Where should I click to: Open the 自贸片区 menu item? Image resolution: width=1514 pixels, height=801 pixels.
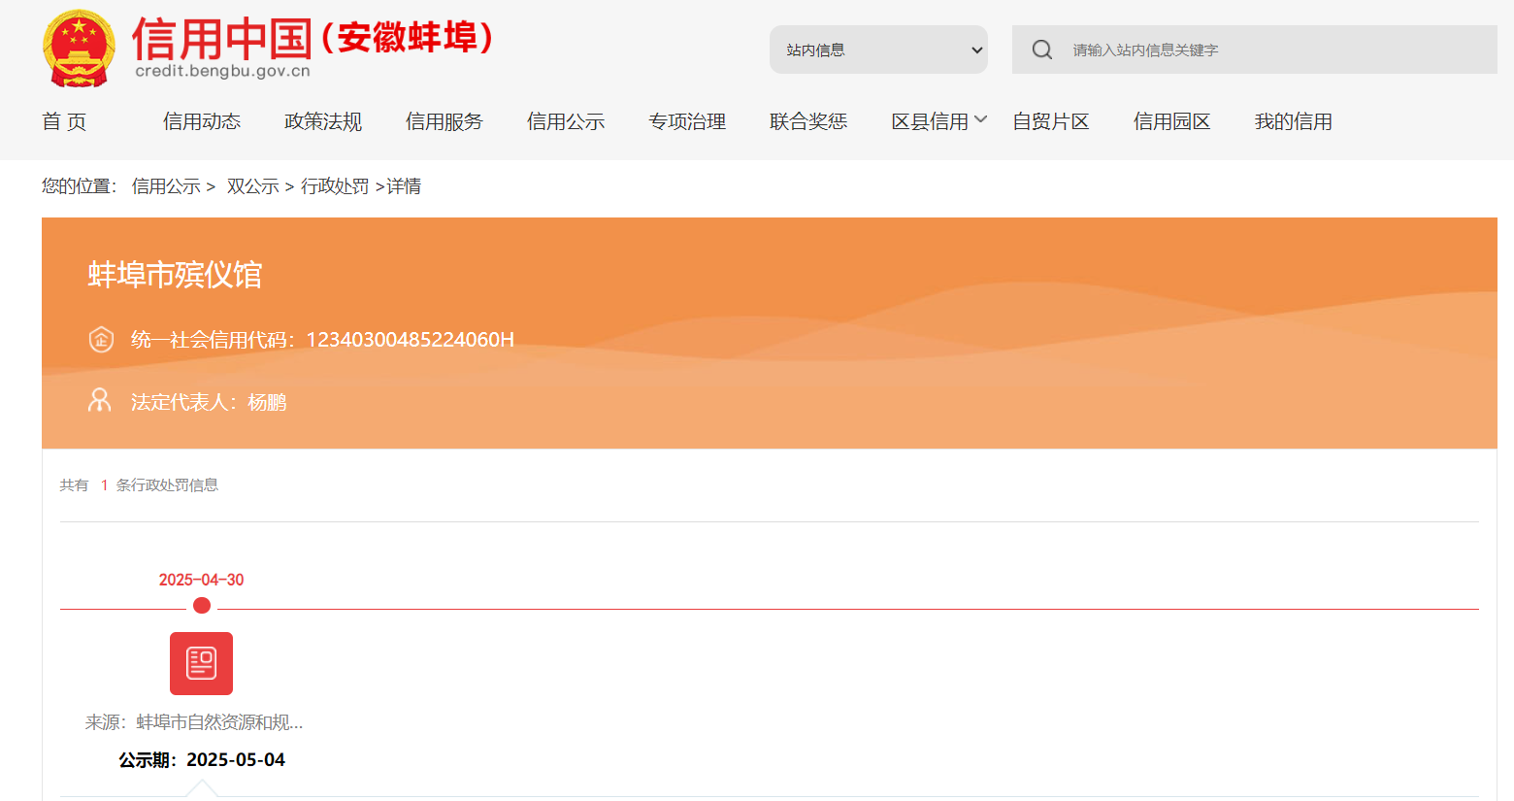point(1051,121)
